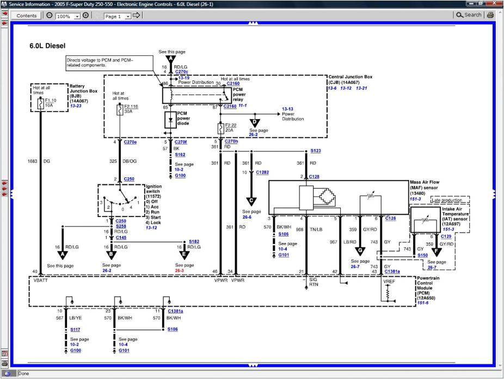Image resolution: width=504 pixels, height=379 pixels.
Task: Open the Contents button
Action: (x=27, y=16)
